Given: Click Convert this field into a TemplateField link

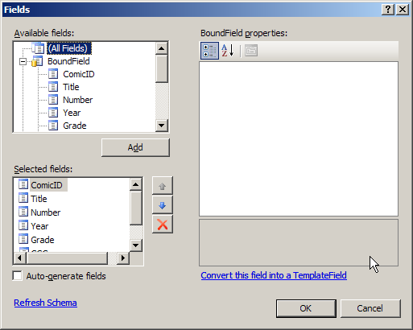Looking at the screenshot, I should 274,275.
